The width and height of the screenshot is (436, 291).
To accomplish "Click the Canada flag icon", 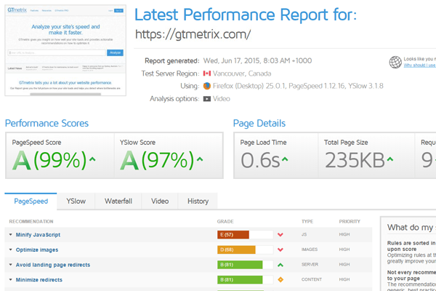I will pos(207,73).
